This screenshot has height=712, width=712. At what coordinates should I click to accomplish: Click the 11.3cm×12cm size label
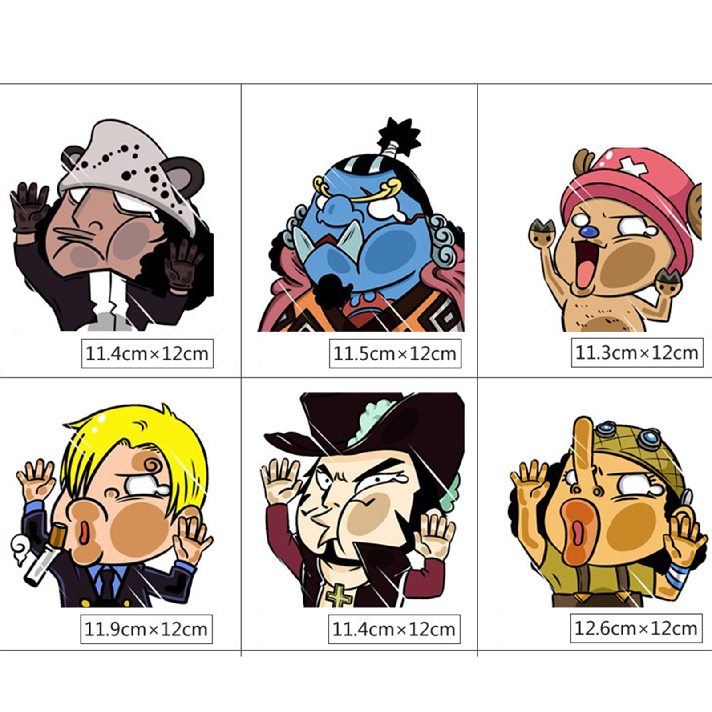(637, 353)
